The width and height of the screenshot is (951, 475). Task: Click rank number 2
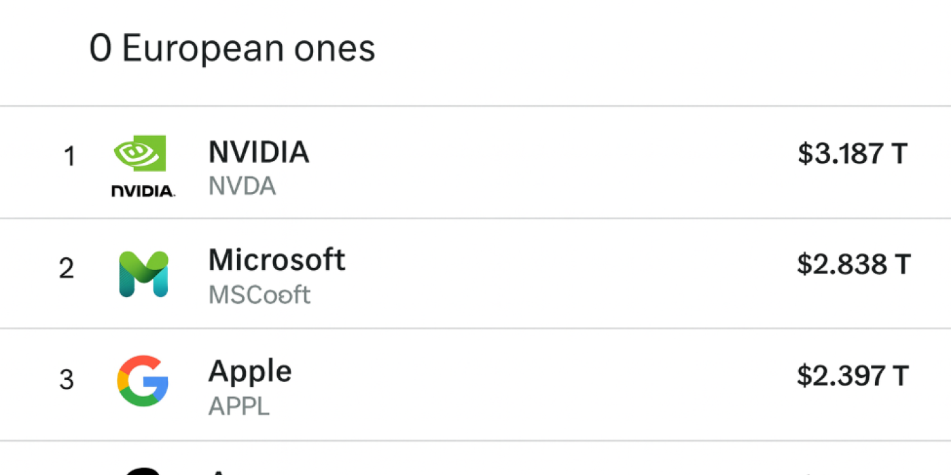pyautogui.click(x=67, y=269)
